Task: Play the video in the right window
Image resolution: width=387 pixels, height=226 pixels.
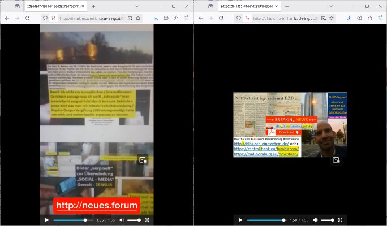Action: click(240, 220)
